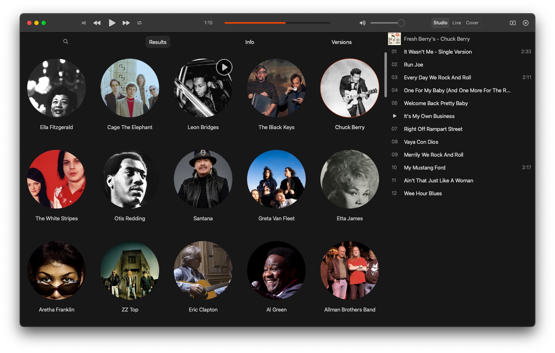Open the search magnifier
Screen dimensions: 555x353
coord(66,41)
